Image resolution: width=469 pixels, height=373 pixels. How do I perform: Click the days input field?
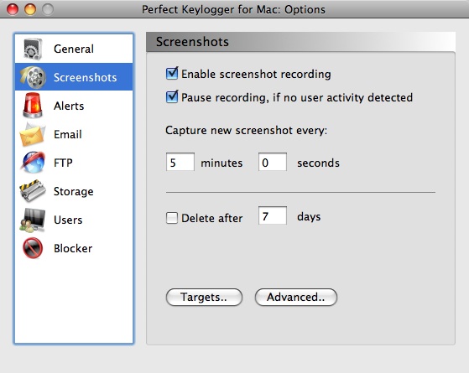coord(273,215)
